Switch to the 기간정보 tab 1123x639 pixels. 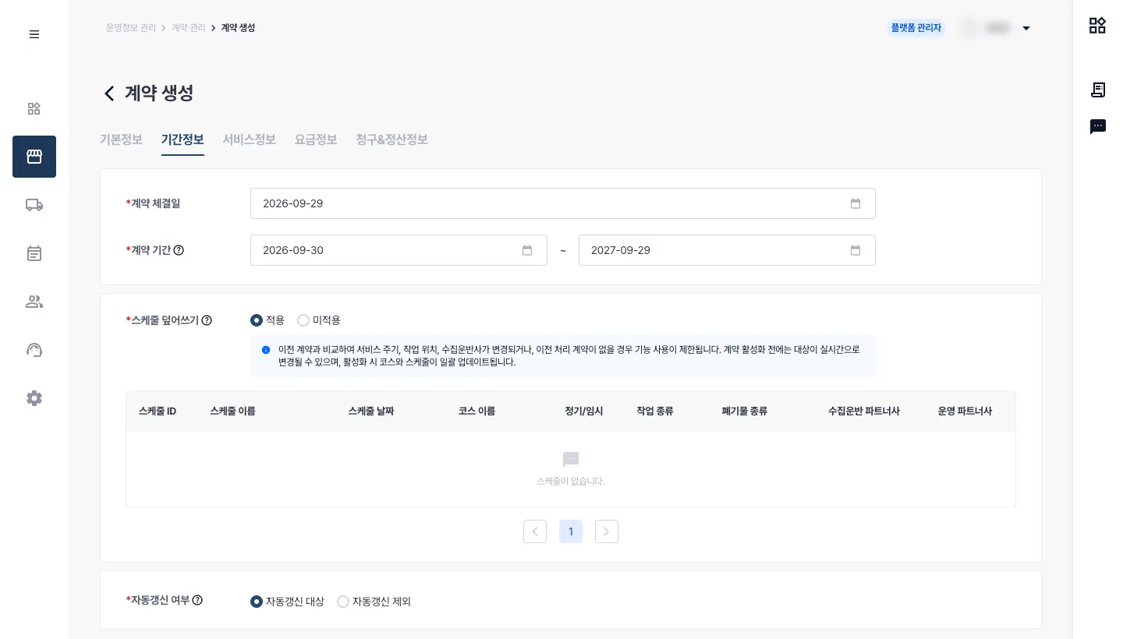point(182,139)
